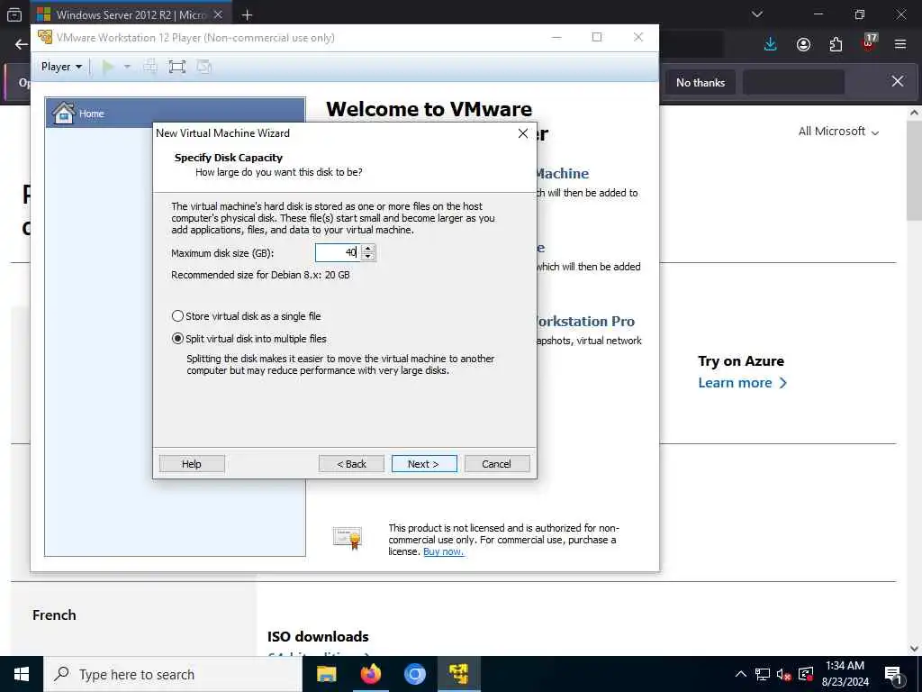
Task: Click the French language text
Action: pyautogui.click(x=54, y=615)
